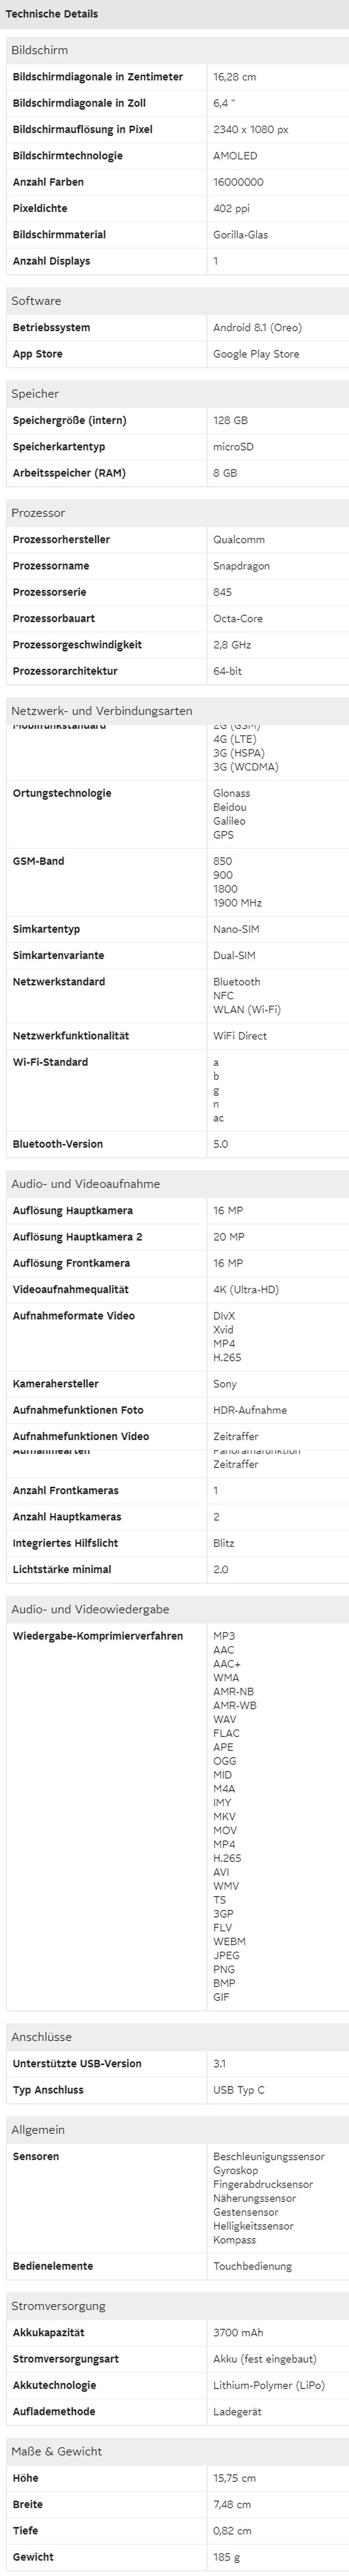Collapse the Software section header
Viewport: 349px width, 2576px height.
tap(177, 301)
